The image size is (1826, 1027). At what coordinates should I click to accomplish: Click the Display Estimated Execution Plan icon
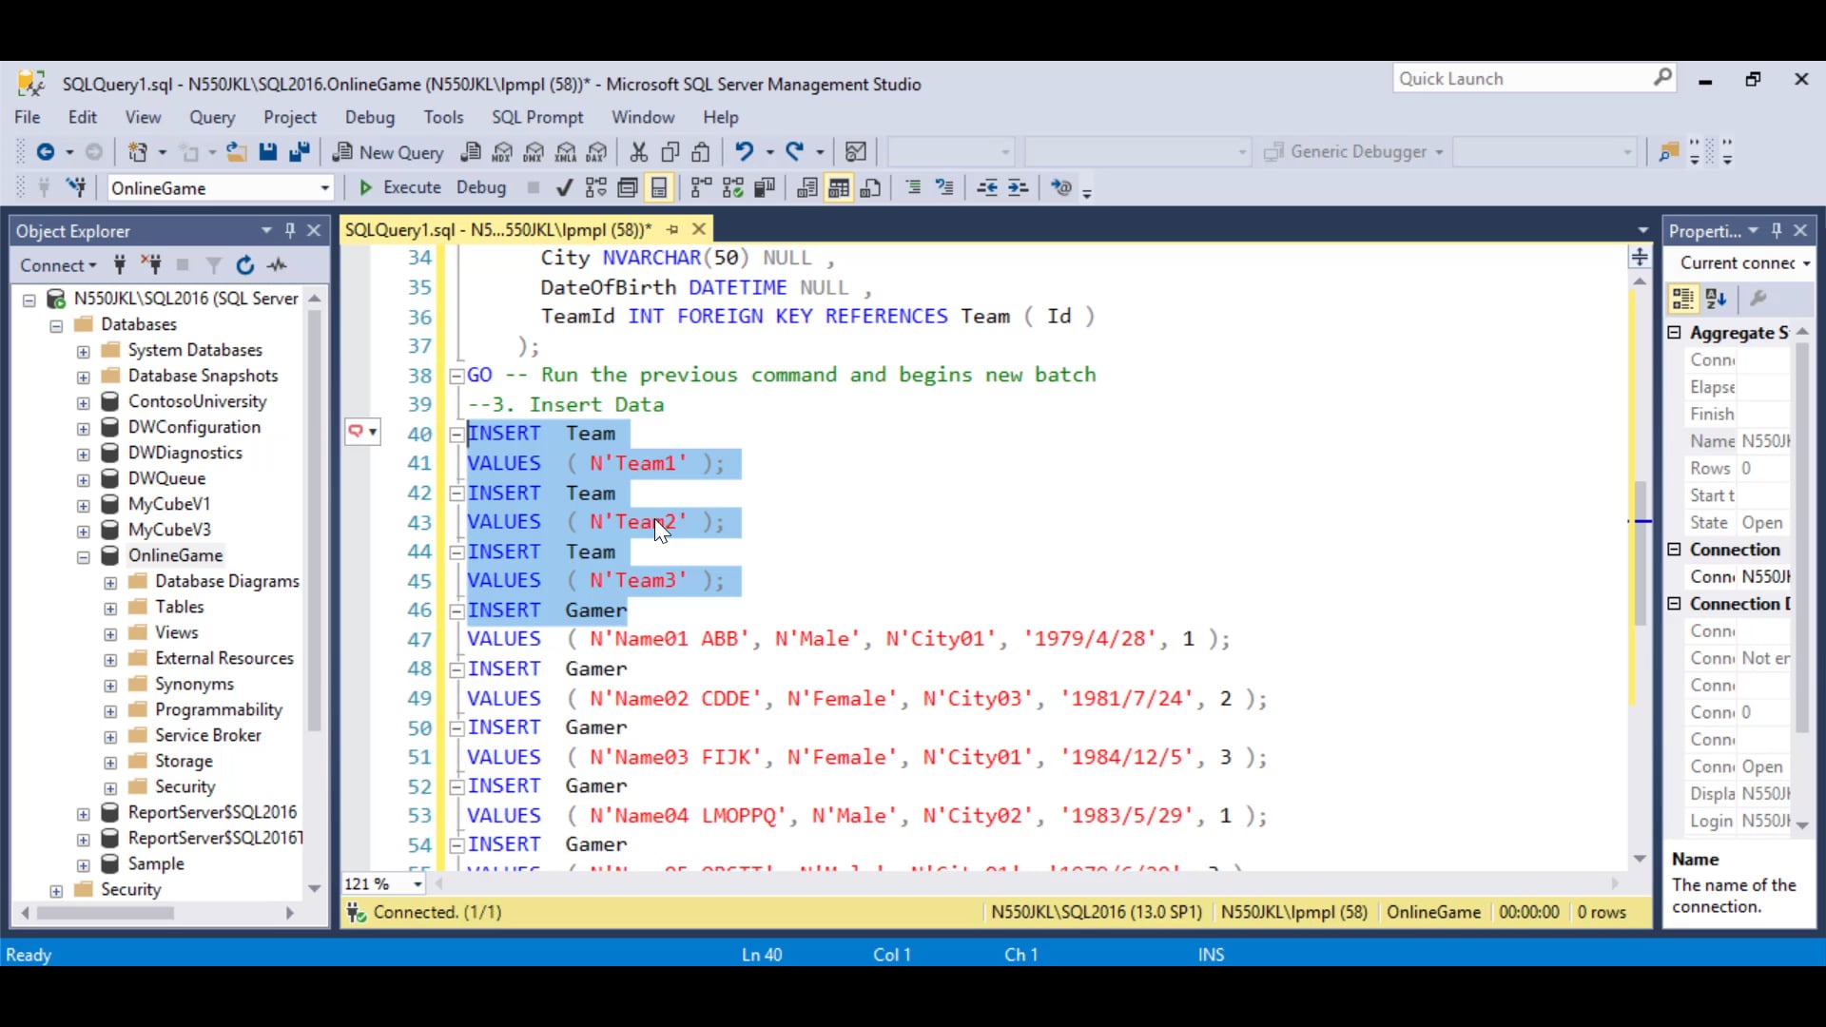(595, 187)
